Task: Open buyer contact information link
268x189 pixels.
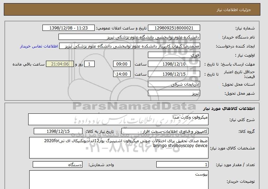Action: point(39,46)
